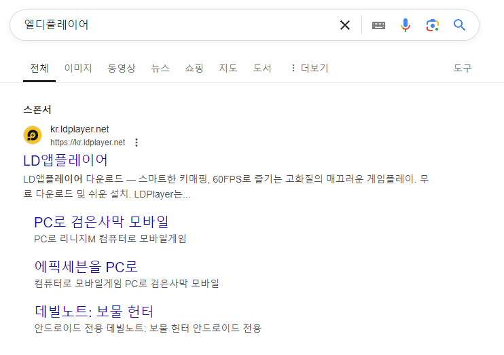Open the 도구 search tools

click(x=462, y=68)
